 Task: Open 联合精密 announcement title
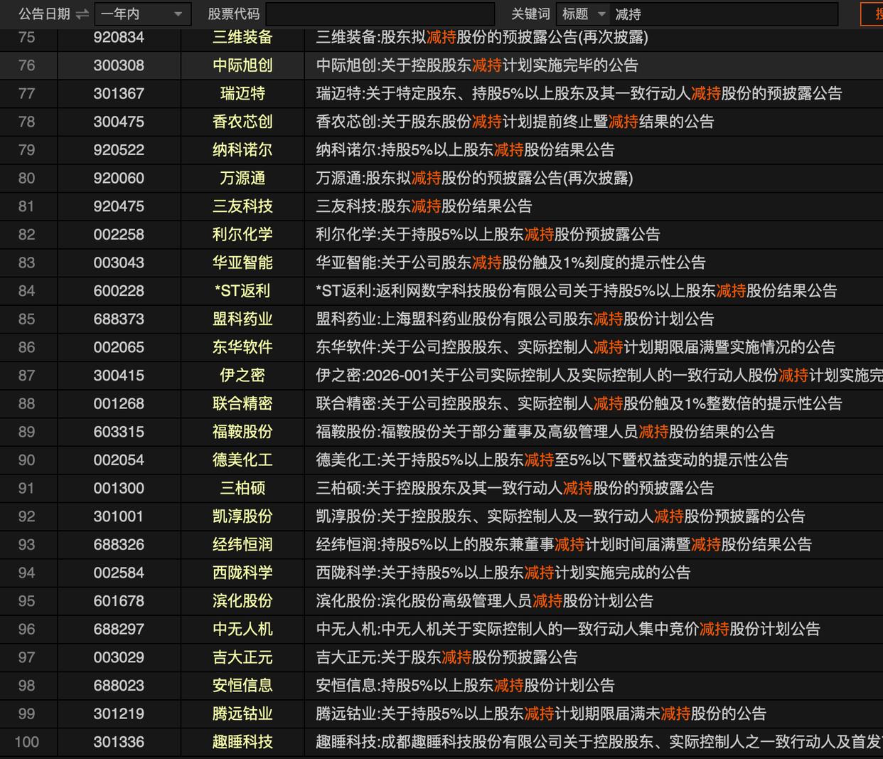tap(579, 403)
